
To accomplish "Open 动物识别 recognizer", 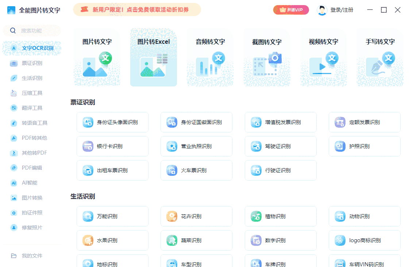I will tap(364, 216).
